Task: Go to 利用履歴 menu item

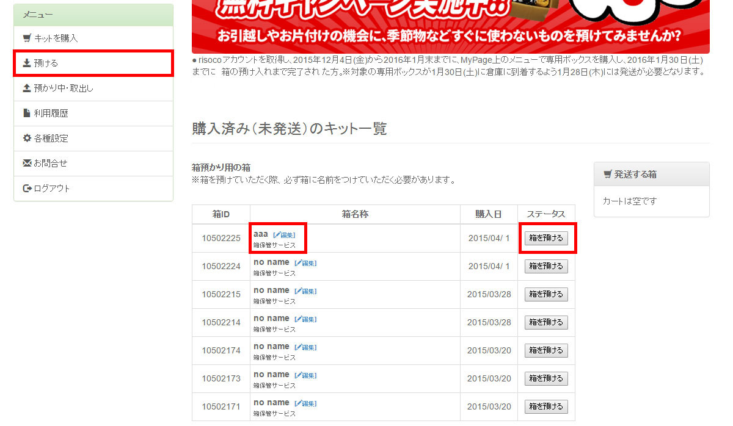Action: point(93,113)
